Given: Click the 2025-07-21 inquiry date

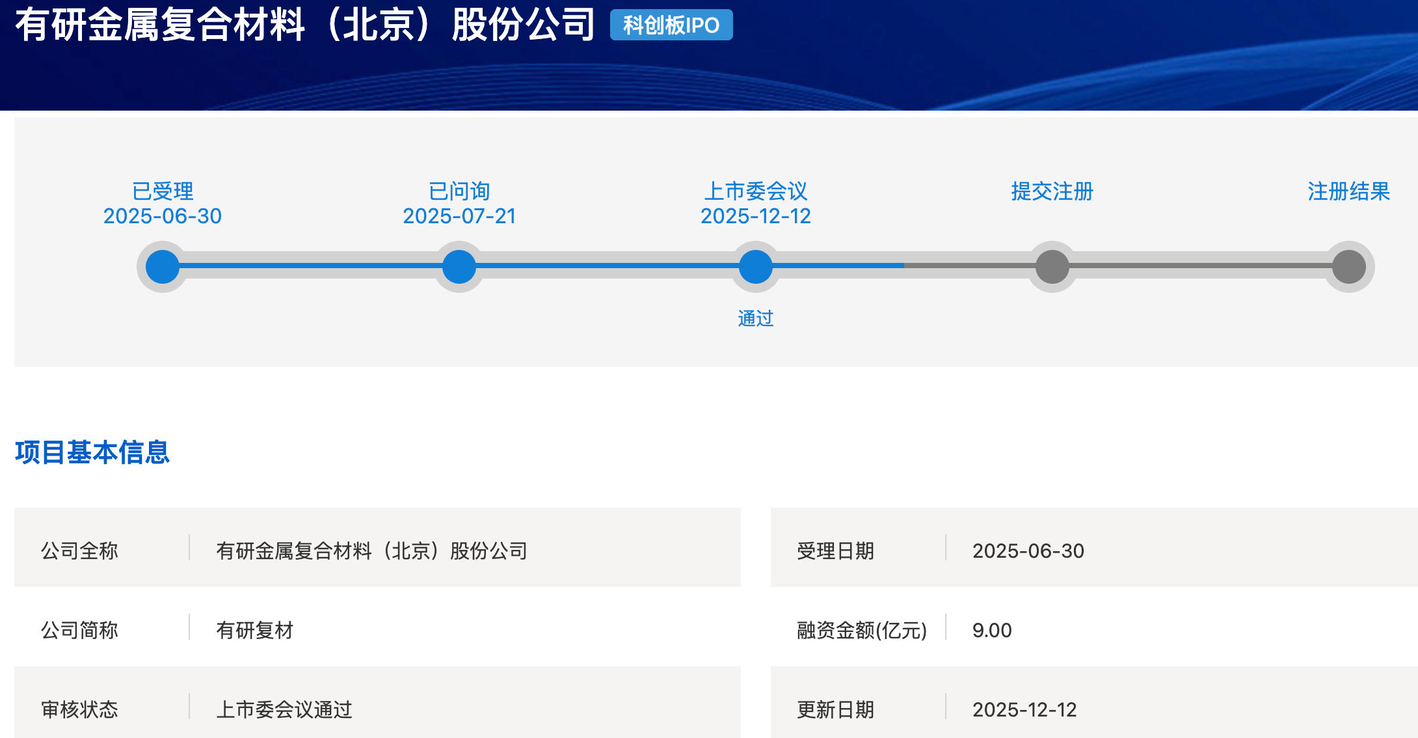Looking at the screenshot, I should click(x=459, y=216).
